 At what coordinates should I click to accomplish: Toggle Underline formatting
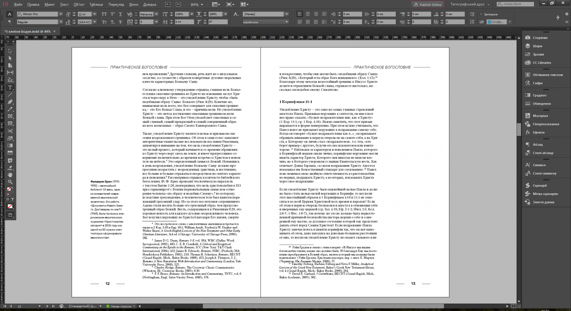tap(121, 14)
